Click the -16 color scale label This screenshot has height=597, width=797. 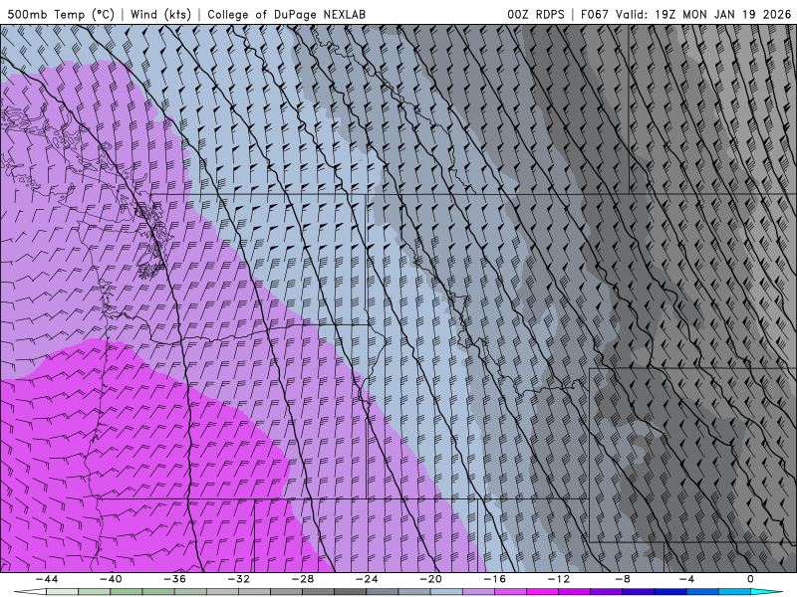coord(494,579)
